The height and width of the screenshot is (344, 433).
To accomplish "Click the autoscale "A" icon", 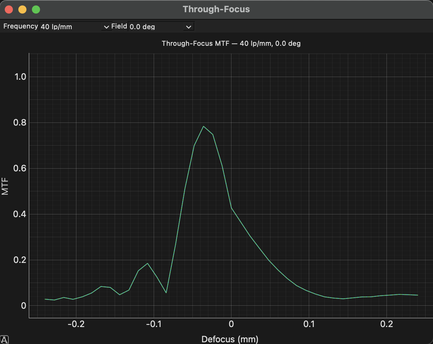I will click(4, 339).
